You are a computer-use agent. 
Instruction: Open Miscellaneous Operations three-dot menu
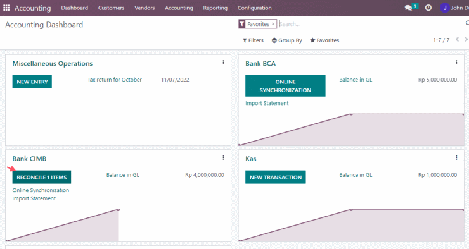coord(223,63)
